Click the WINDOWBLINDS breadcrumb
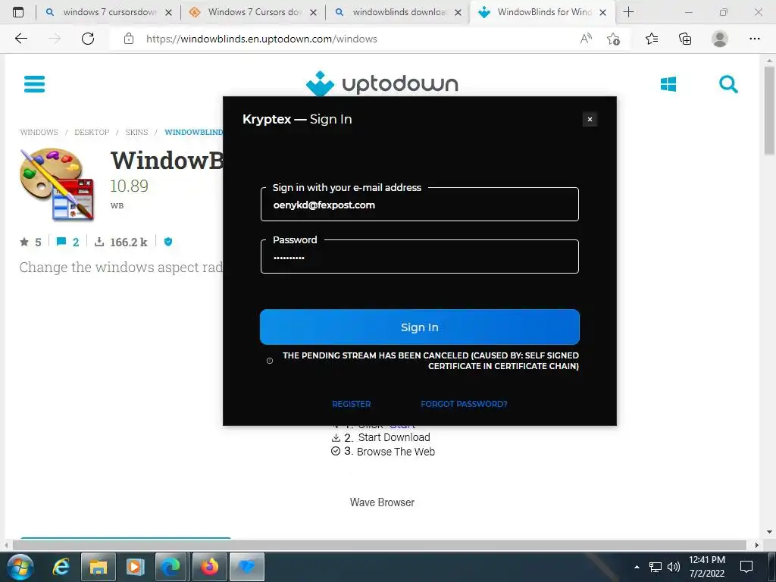Image resolution: width=776 pixels, height=582 pixels. point(193,132)
